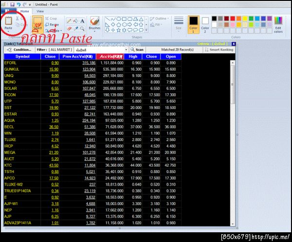Click the Symbol column header
This screenshot has width=292, height=242.
coord(22,56)
